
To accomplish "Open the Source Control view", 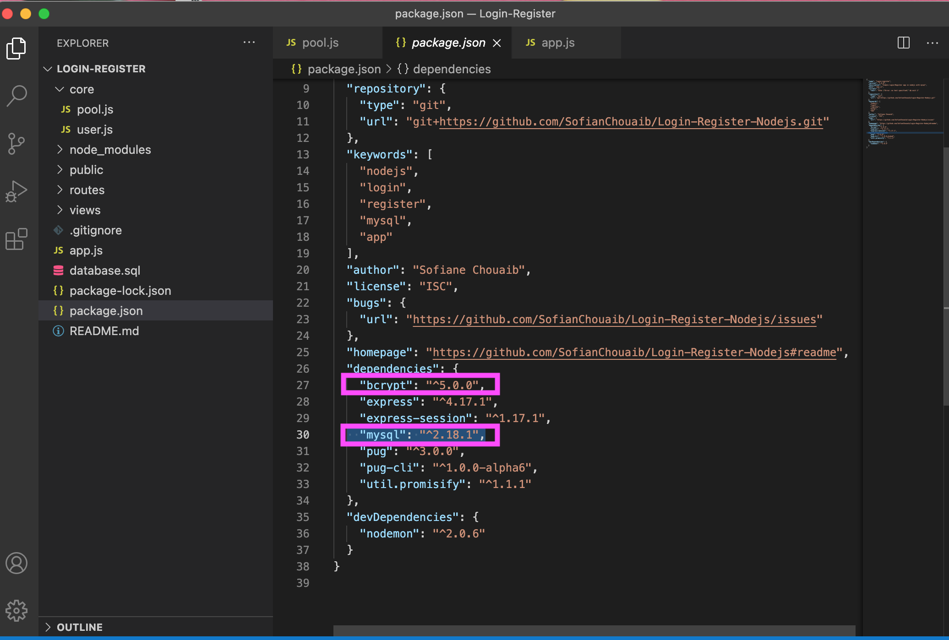I will click(x=16, y=144).
